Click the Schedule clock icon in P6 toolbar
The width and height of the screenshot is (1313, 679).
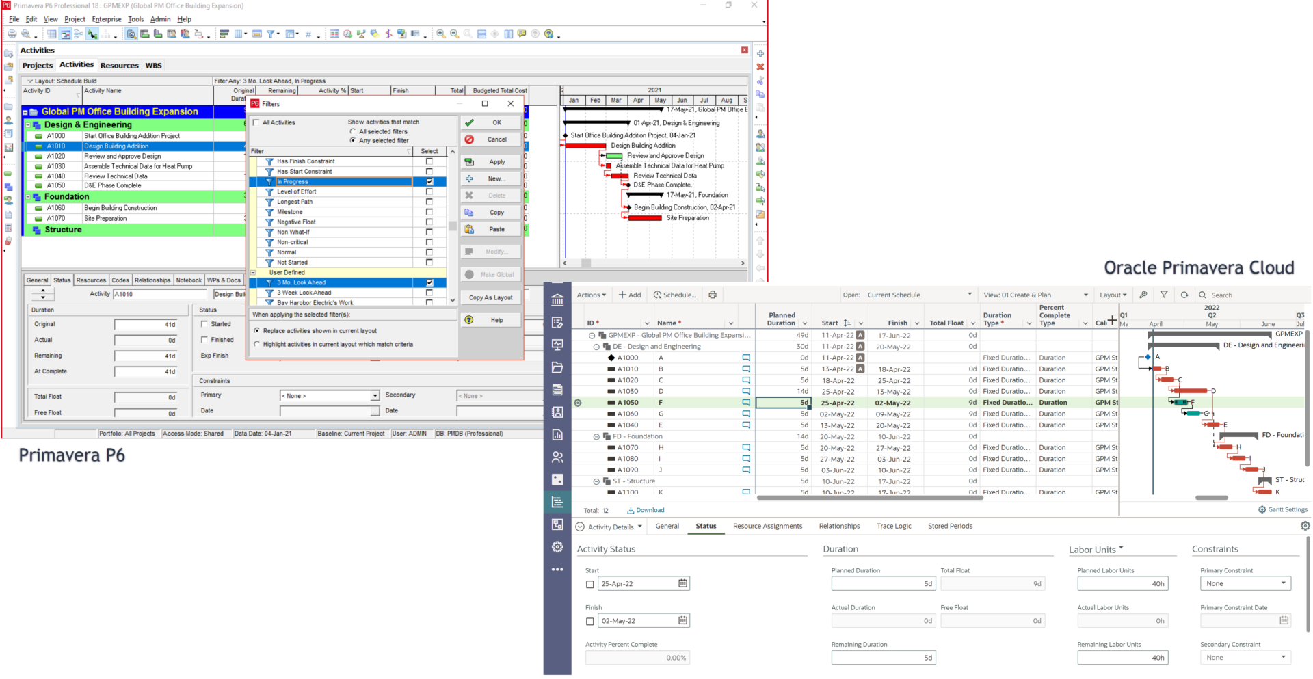tap(348, 34)
